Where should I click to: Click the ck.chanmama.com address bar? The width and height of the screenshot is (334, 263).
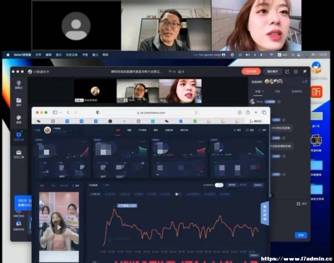[151, 112]
